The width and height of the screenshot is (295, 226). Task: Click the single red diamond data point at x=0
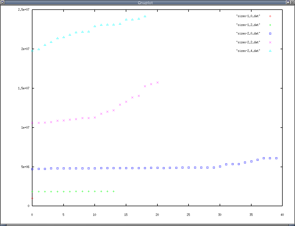tap(32, 198)
